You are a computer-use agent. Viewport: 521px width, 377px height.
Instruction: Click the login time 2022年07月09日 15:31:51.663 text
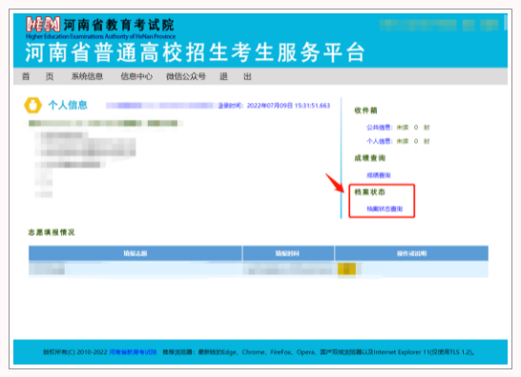tap(288, 106)
